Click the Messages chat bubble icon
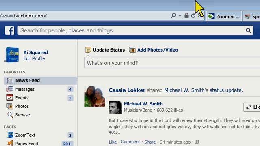Viewport: 260px width, 146px height. tap(10, 89)
